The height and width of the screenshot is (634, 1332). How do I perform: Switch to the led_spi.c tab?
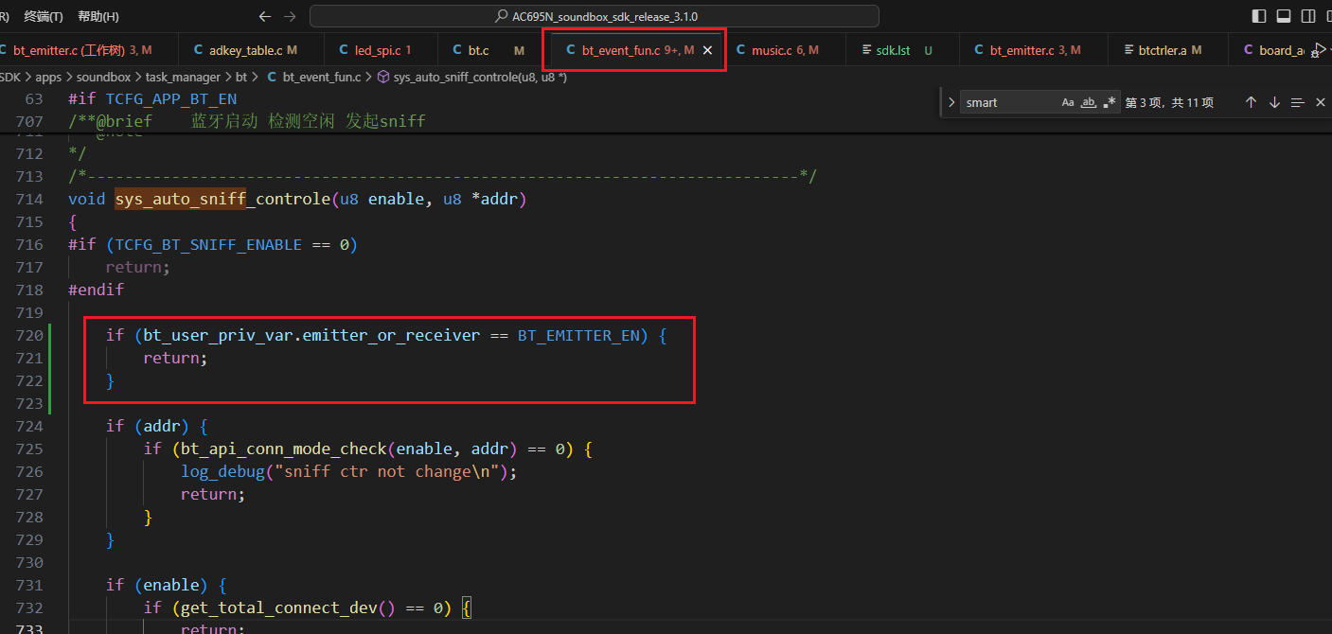(x=381, y=50)
